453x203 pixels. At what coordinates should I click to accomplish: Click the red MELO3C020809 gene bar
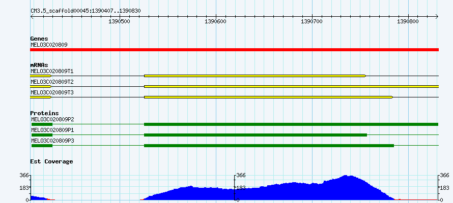[x=234, y=50]
